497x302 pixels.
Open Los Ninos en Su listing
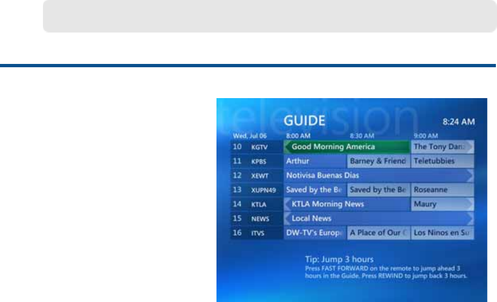[x=442, y=233]
